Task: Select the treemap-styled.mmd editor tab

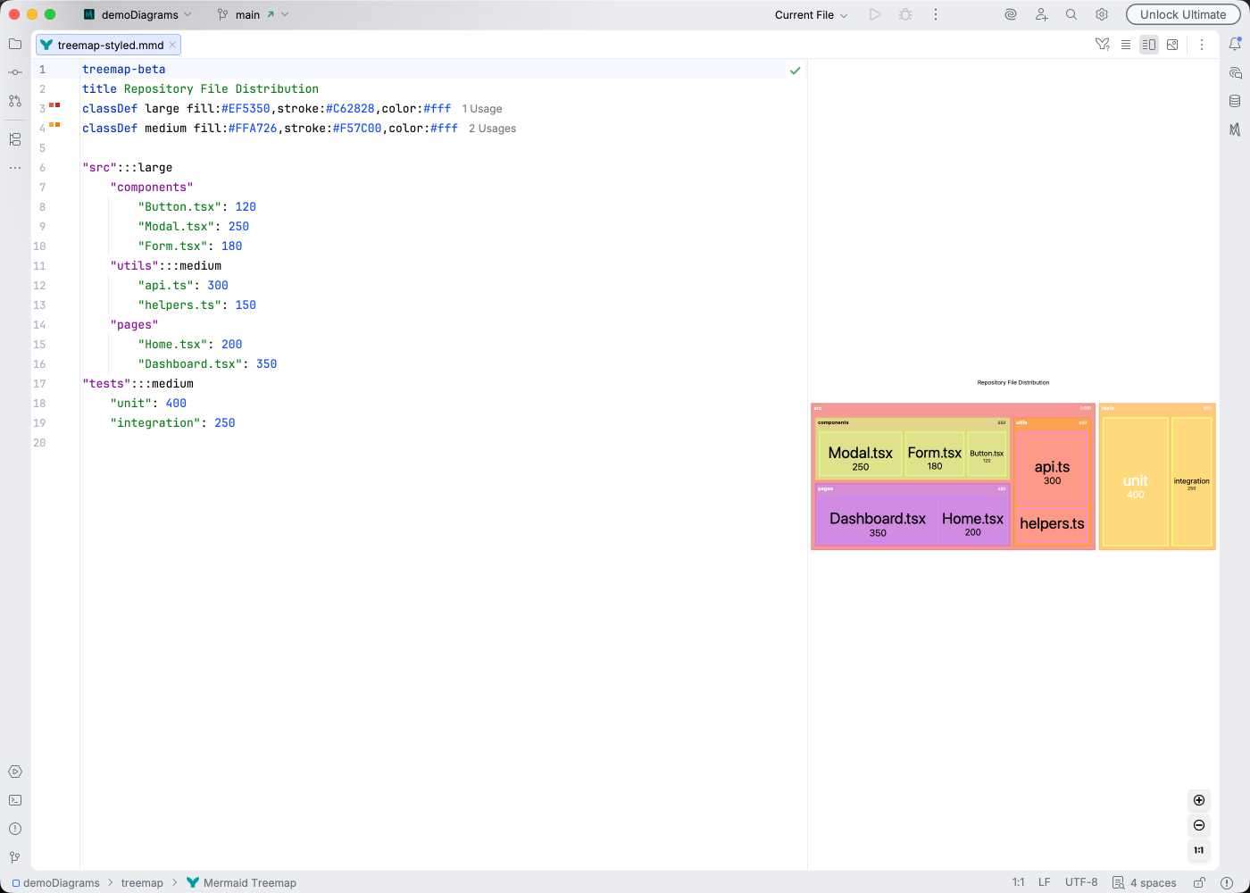Action: (107, 44)
